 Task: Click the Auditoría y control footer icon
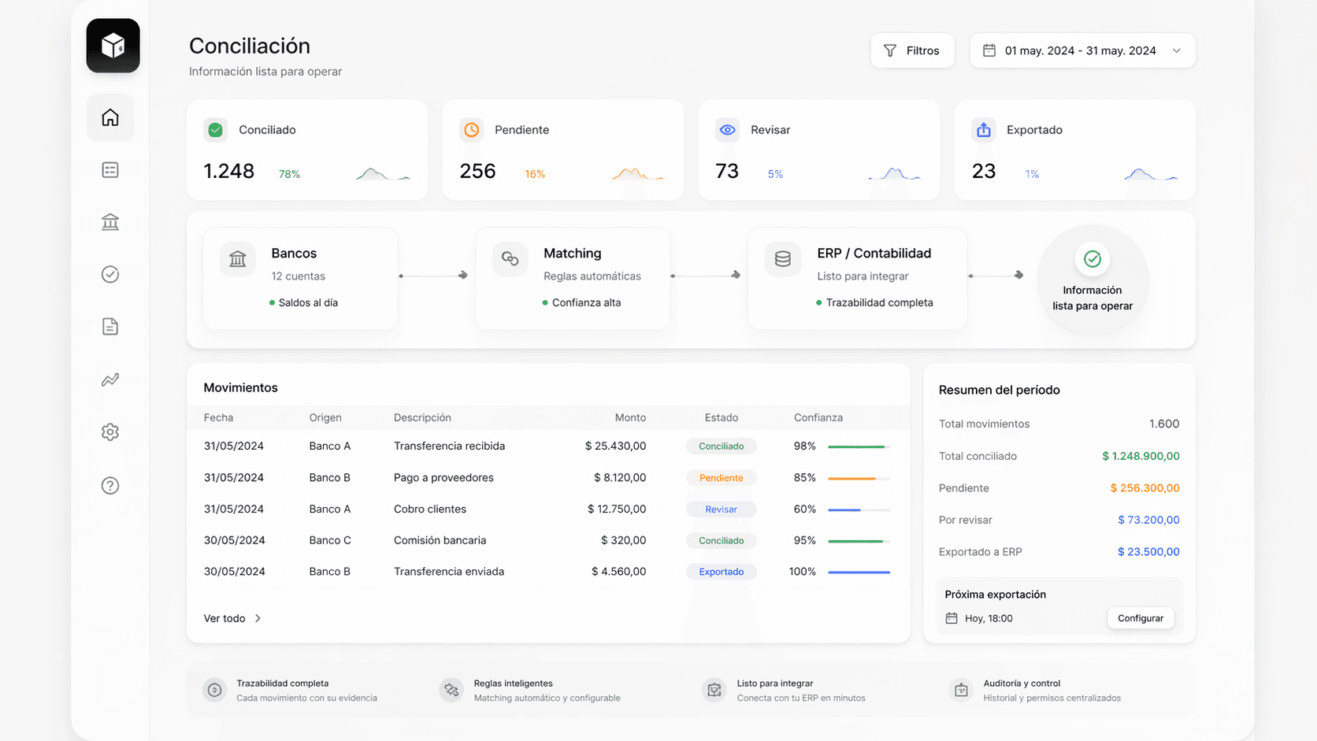point(961,690)
